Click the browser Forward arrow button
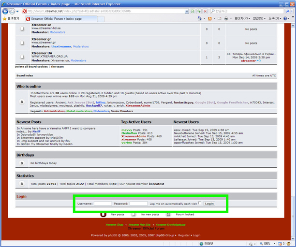The width and height of the screenshot is (296, 247). tap(12, 11)
